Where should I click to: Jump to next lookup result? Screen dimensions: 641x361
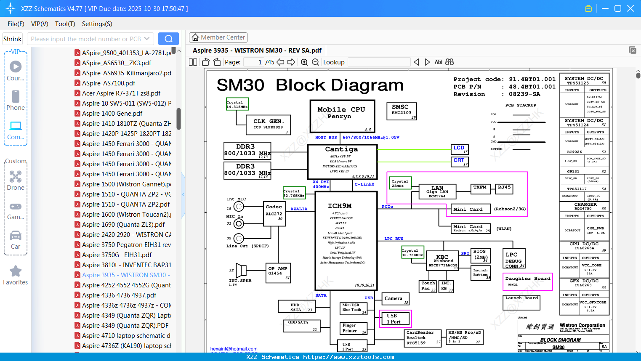[427, 62]
